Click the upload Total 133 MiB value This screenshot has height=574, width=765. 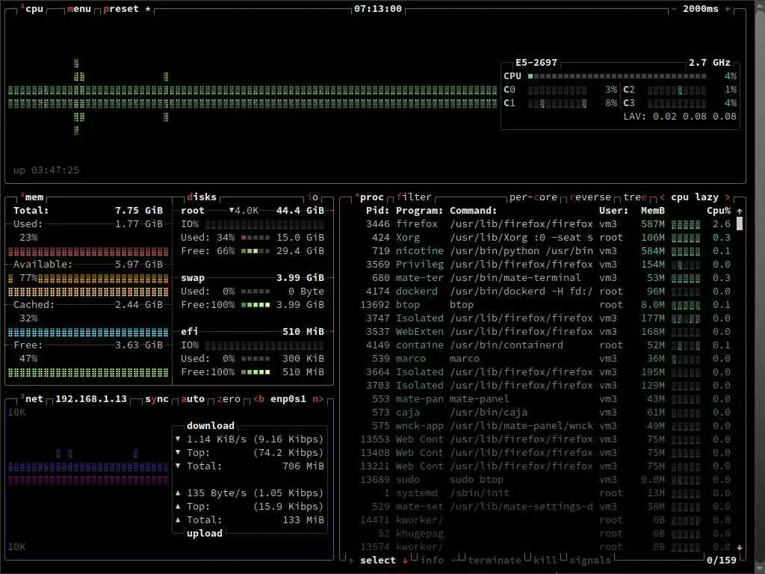click(303, 520)
